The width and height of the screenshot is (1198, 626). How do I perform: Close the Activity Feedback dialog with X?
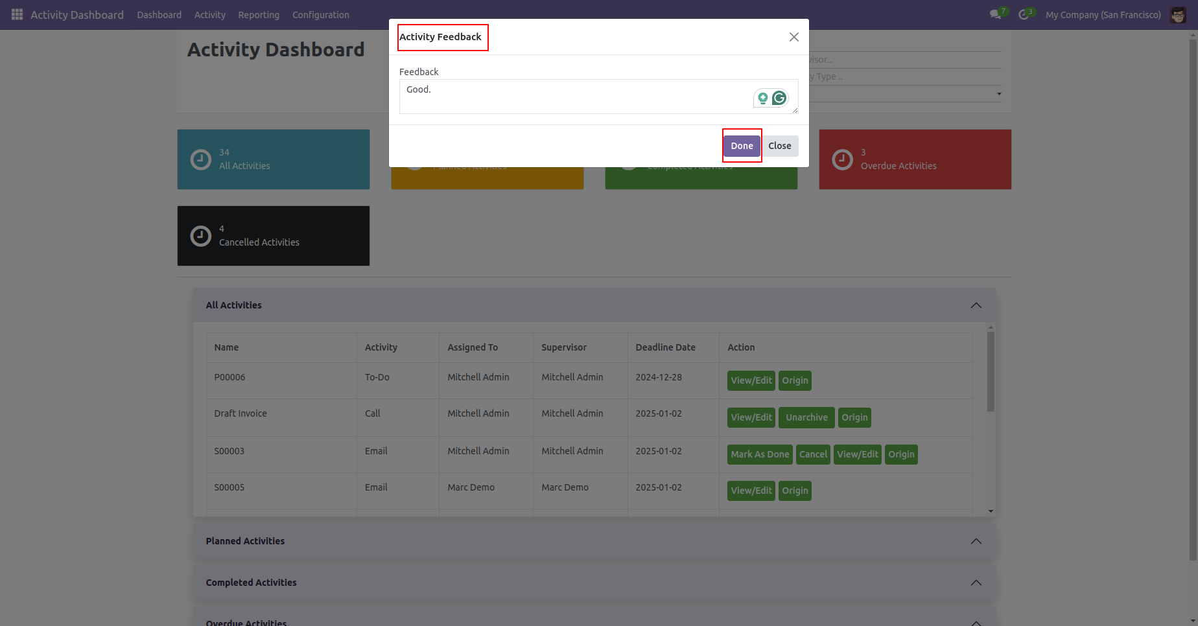793,37
